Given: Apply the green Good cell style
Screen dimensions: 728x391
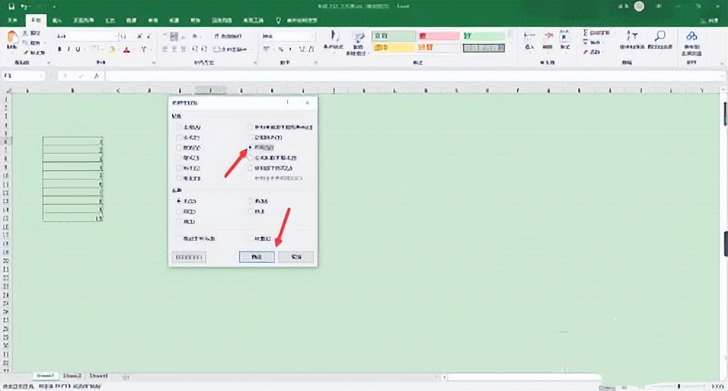Looking at the screenshot, I should (484, 36).
